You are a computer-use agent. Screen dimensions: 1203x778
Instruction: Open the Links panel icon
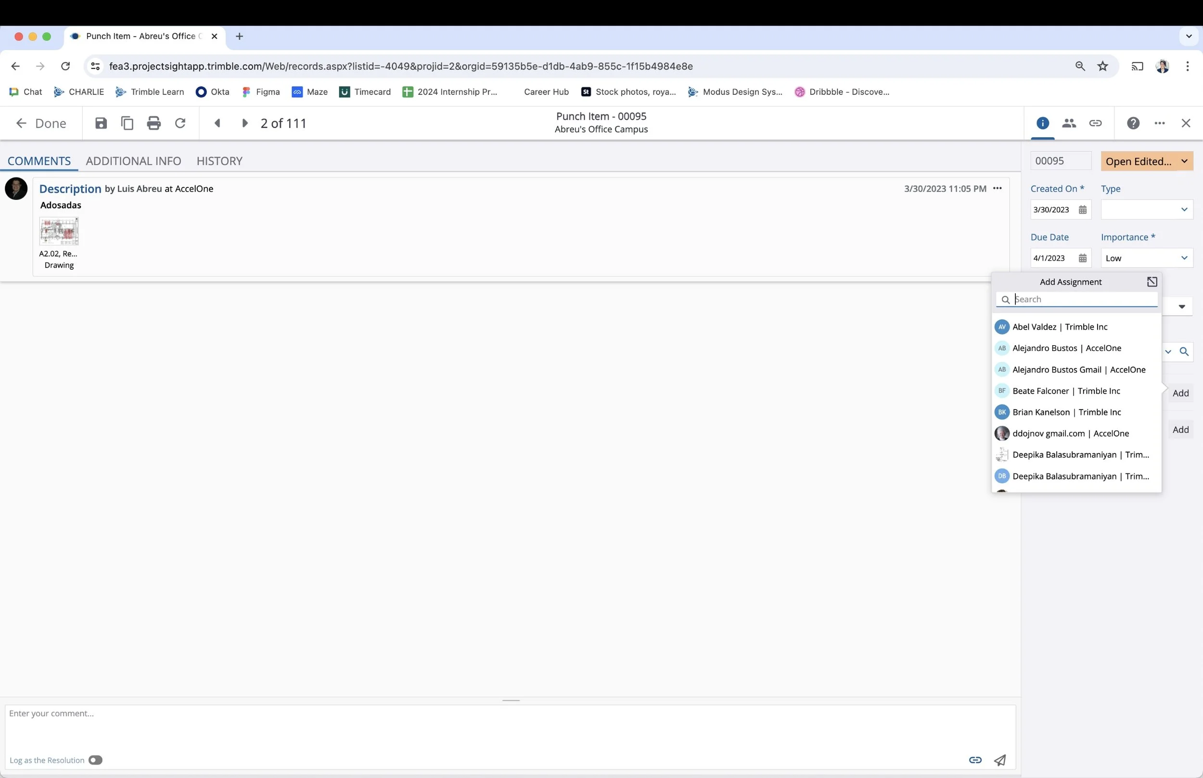point(1095,123)
